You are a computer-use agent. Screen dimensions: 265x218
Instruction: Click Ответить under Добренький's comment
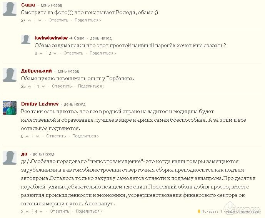62,86
